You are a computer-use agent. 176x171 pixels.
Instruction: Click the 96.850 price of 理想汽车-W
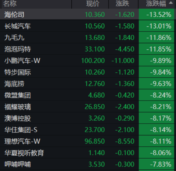pyautogui.click(x=95, y=141)
